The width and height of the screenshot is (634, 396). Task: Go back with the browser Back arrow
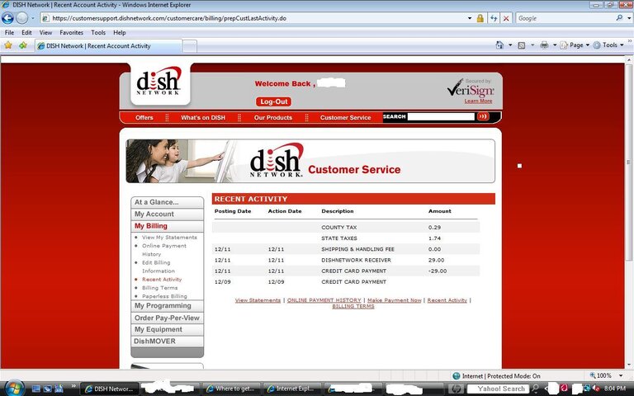(x=7, y=18)
